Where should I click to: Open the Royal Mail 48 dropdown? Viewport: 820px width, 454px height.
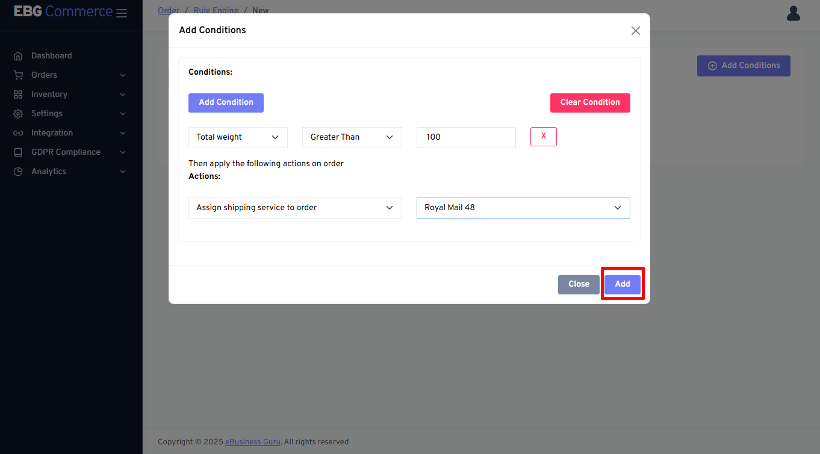(523, 208)
